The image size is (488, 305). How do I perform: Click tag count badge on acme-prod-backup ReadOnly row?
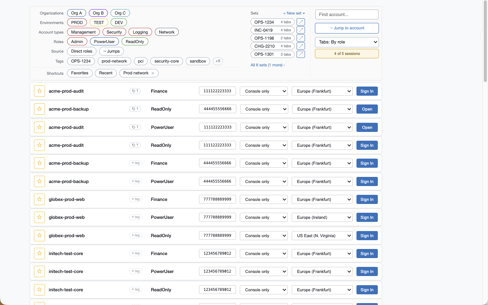[135, 109]
